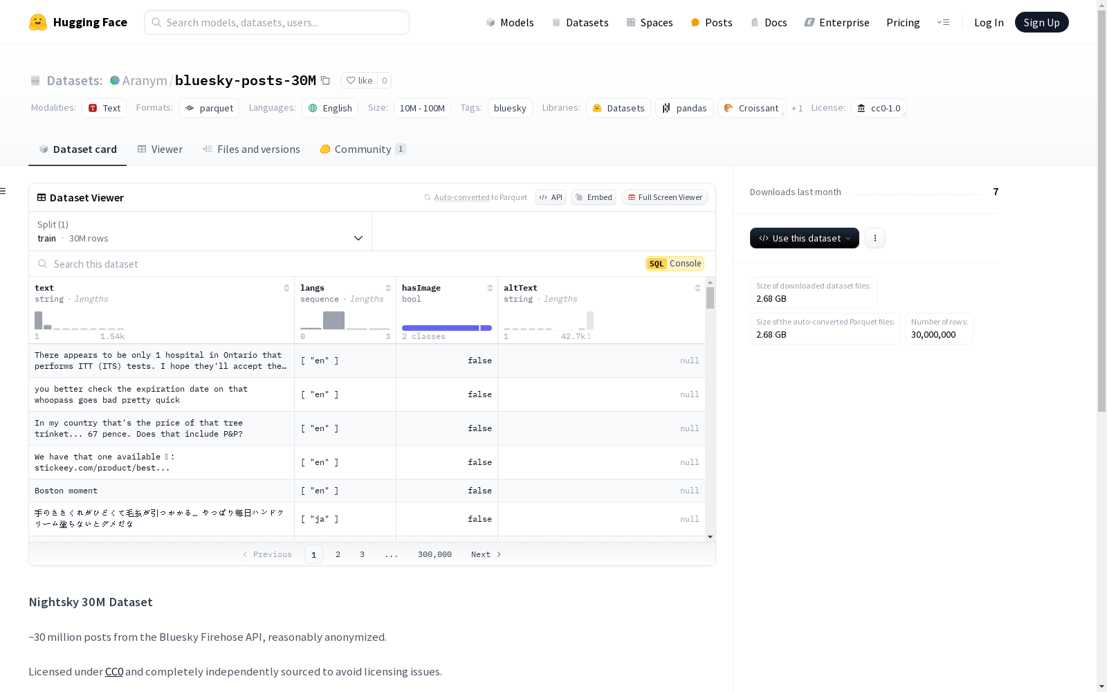Viewport: 1107px width, 692px height.
Task: Expand the +1 more libraries tag
Action: pyautogui.click(x=797, y=108)
